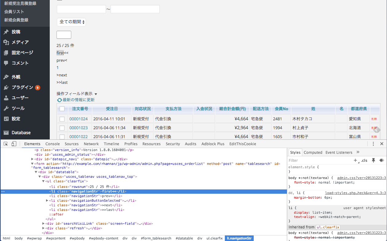
Task: Click the 投稿 pushpin icon in sidebar
Action: coord(6,32)
